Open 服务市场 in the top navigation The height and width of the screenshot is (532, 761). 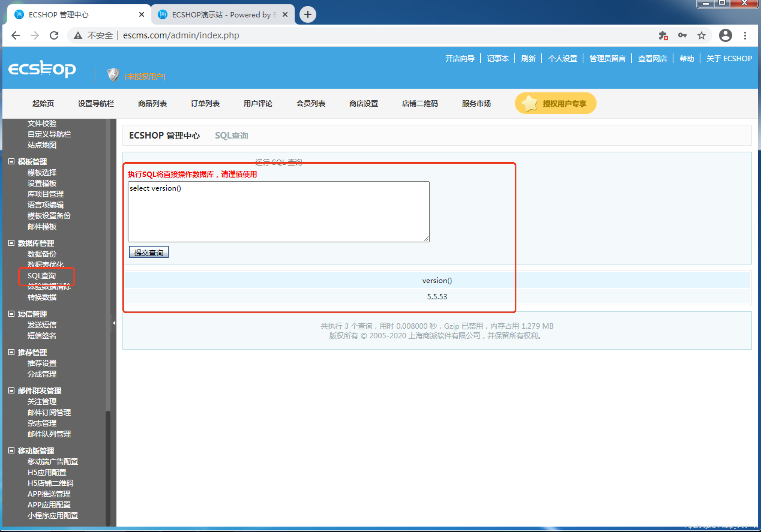(x=476, y=104)
